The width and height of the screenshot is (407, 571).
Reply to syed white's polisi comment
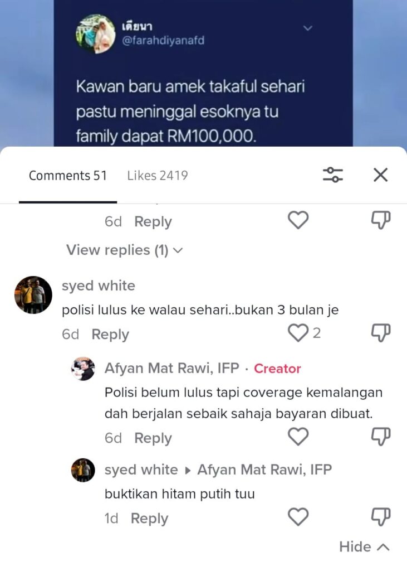[x=110, y=335]
